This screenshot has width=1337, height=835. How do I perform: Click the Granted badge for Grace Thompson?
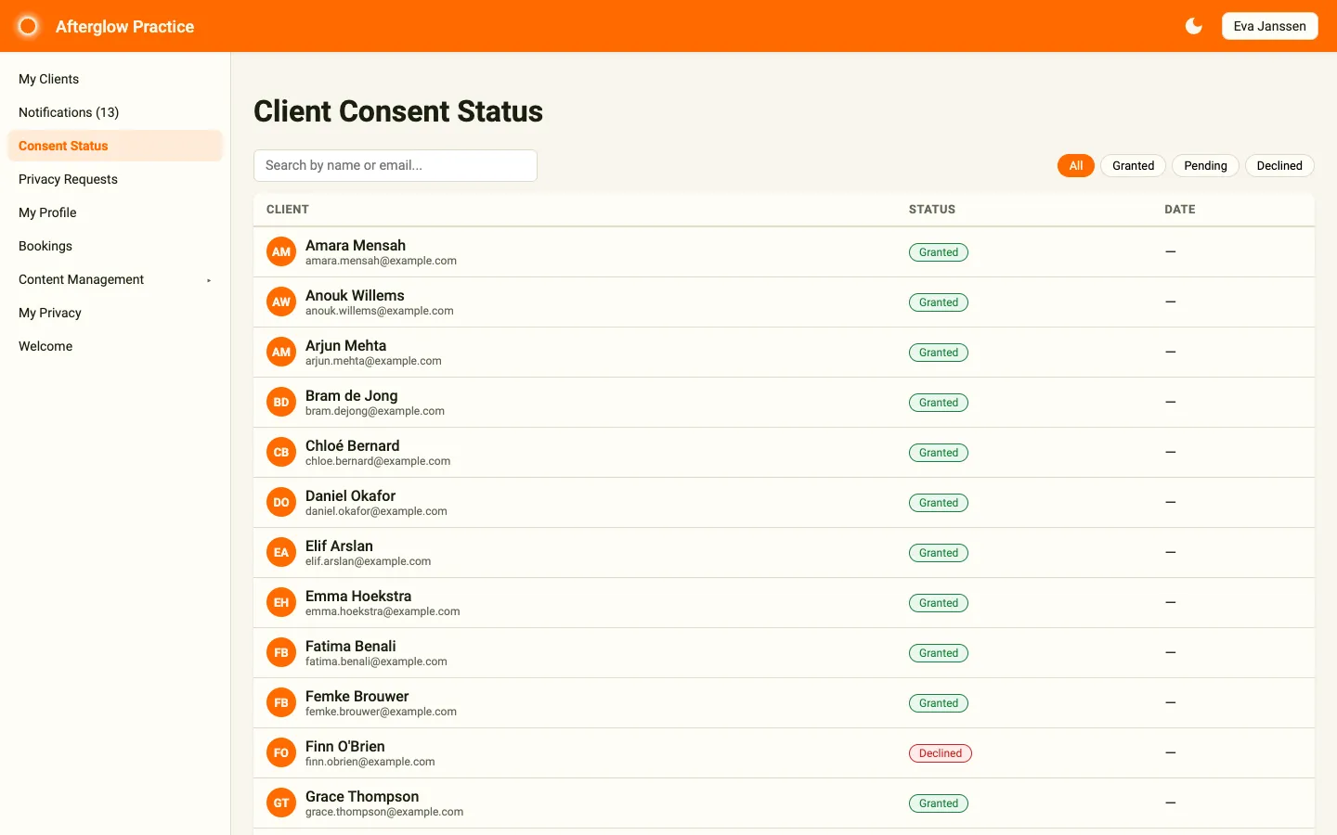(x=938, y=803)
